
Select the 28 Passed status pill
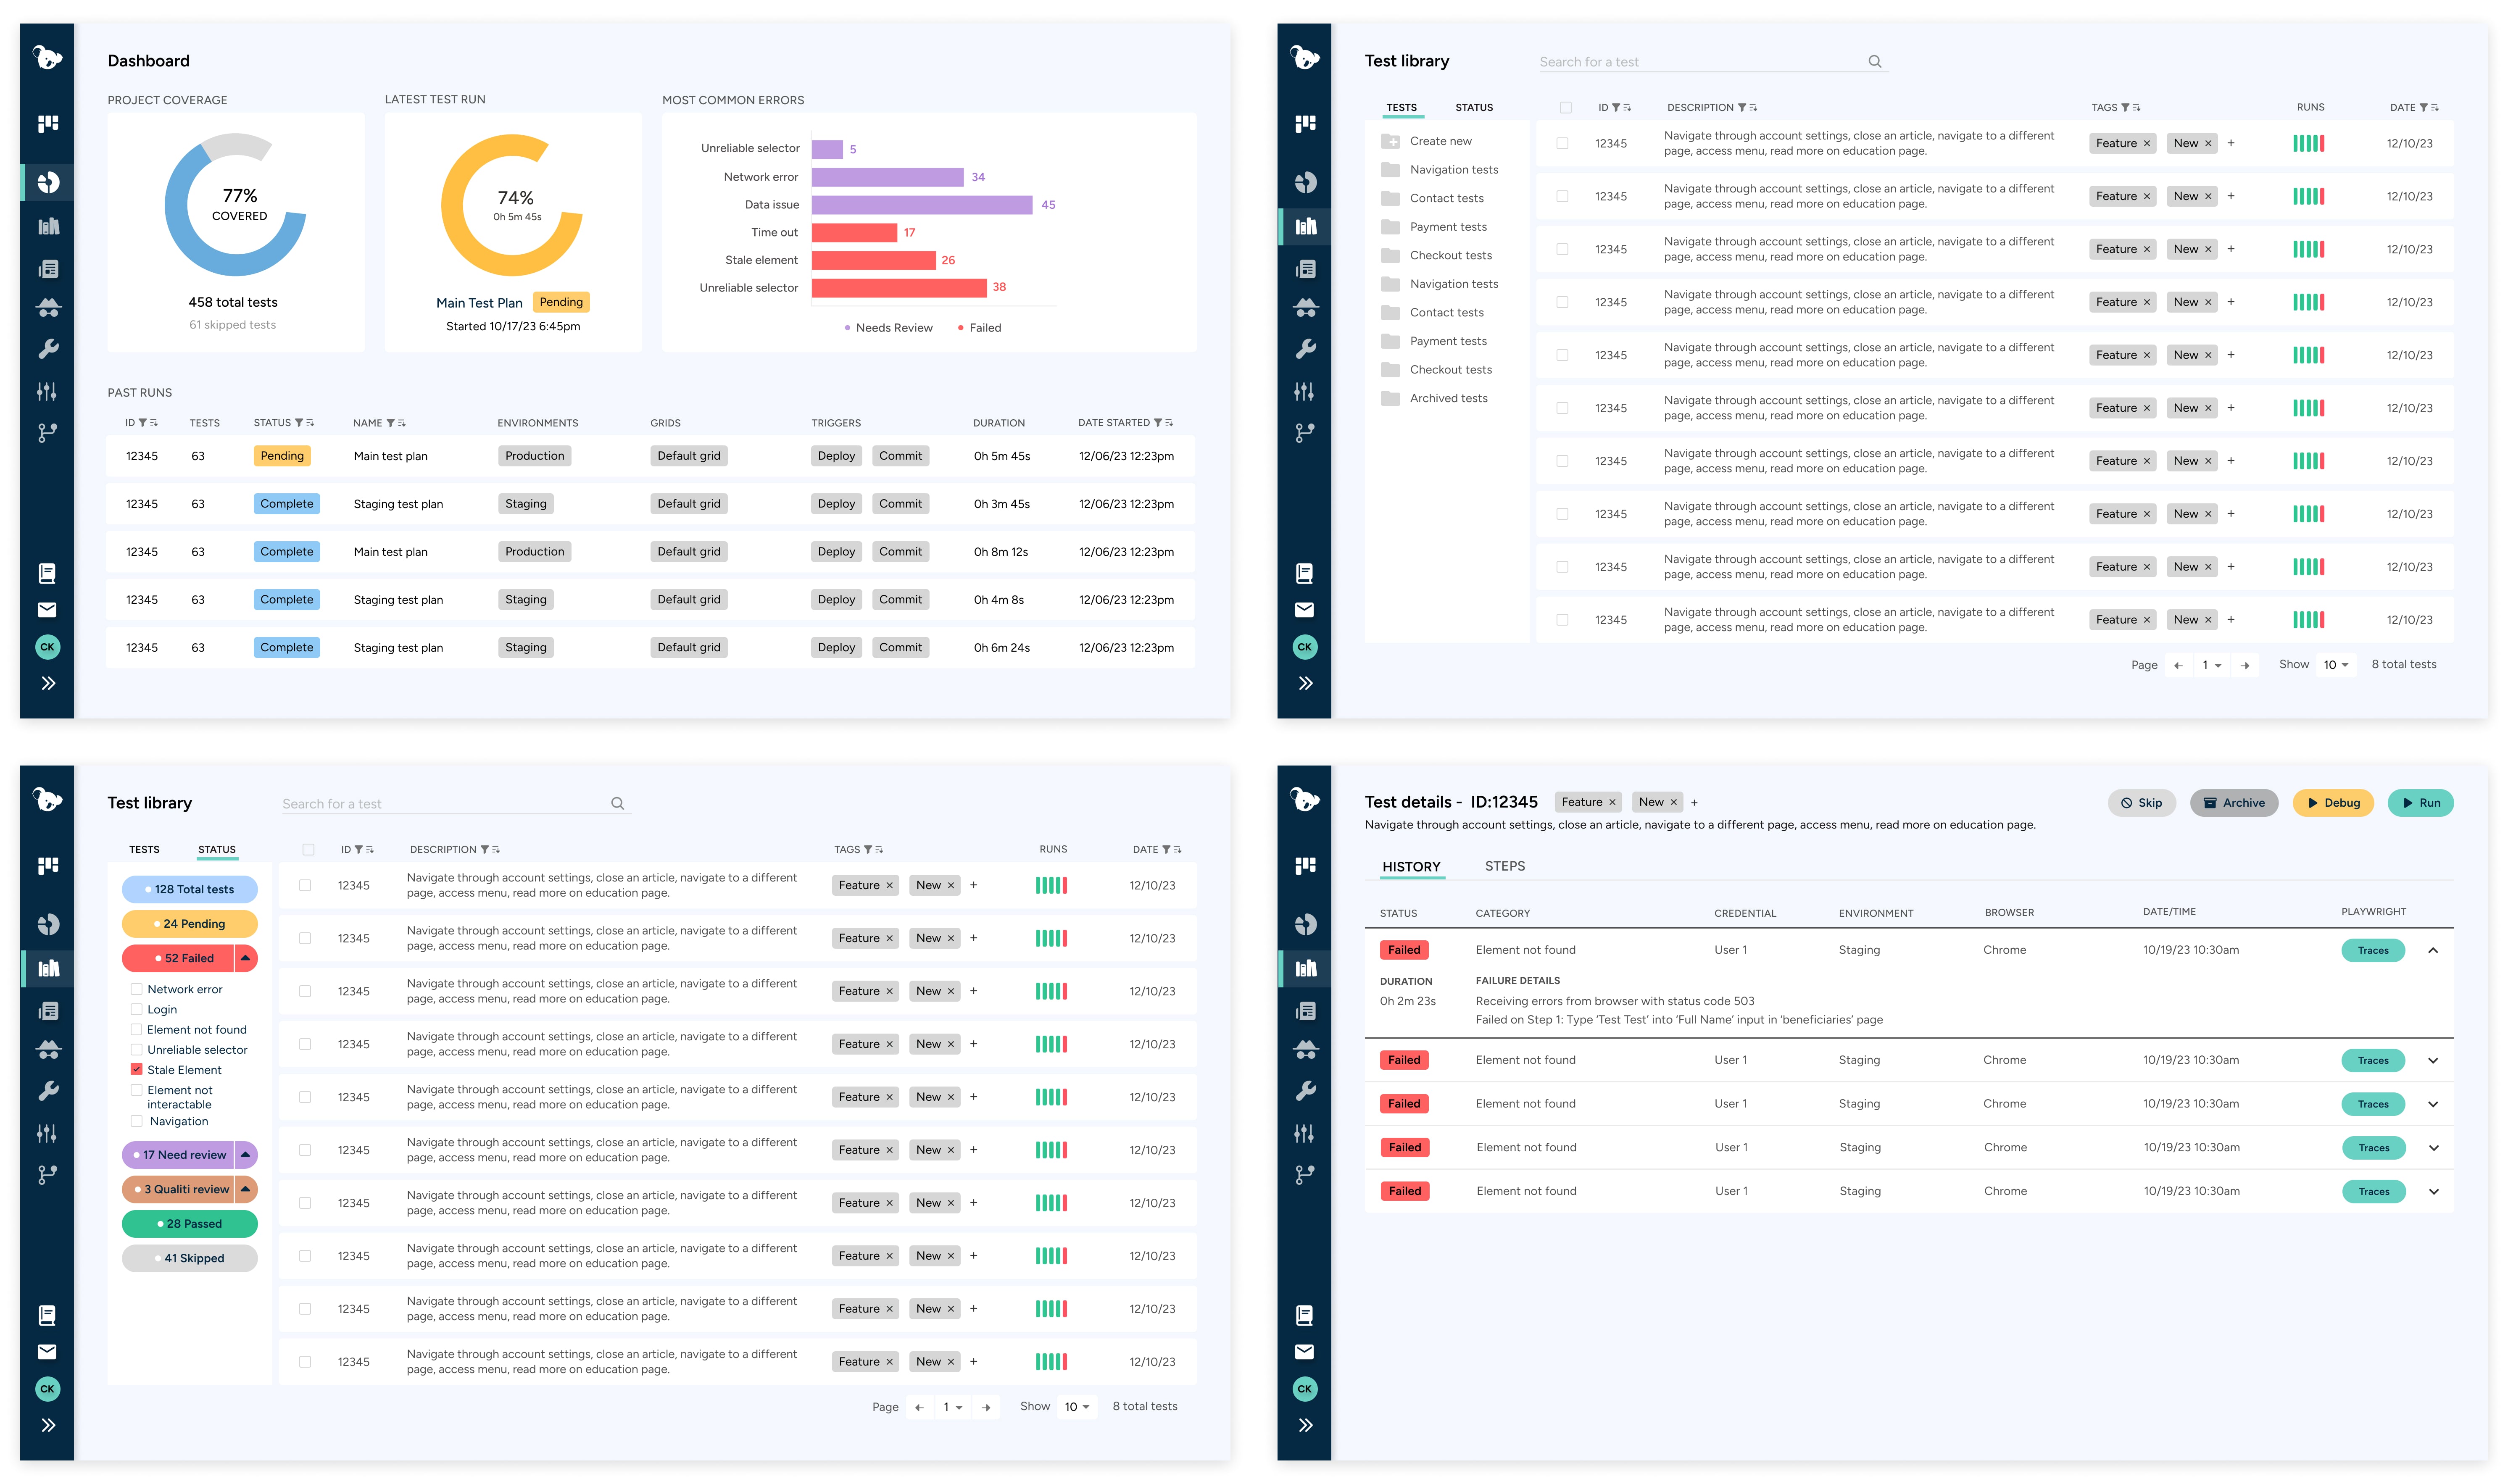tap(189, 1224)
